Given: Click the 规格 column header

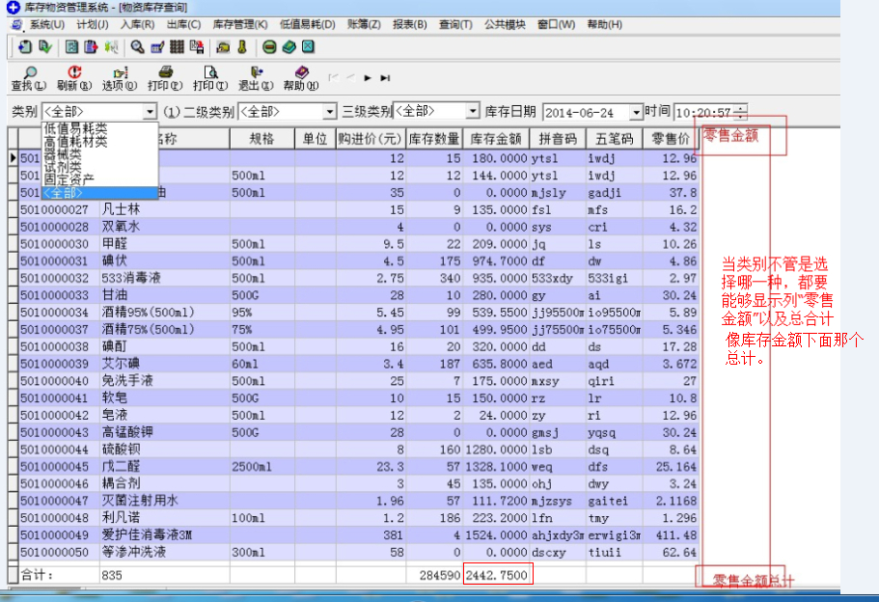Looking at the screenshot, I should coord(261,139).
